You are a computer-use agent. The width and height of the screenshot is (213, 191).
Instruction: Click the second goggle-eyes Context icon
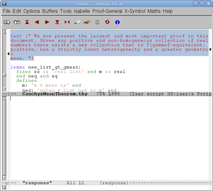point(17,22)
